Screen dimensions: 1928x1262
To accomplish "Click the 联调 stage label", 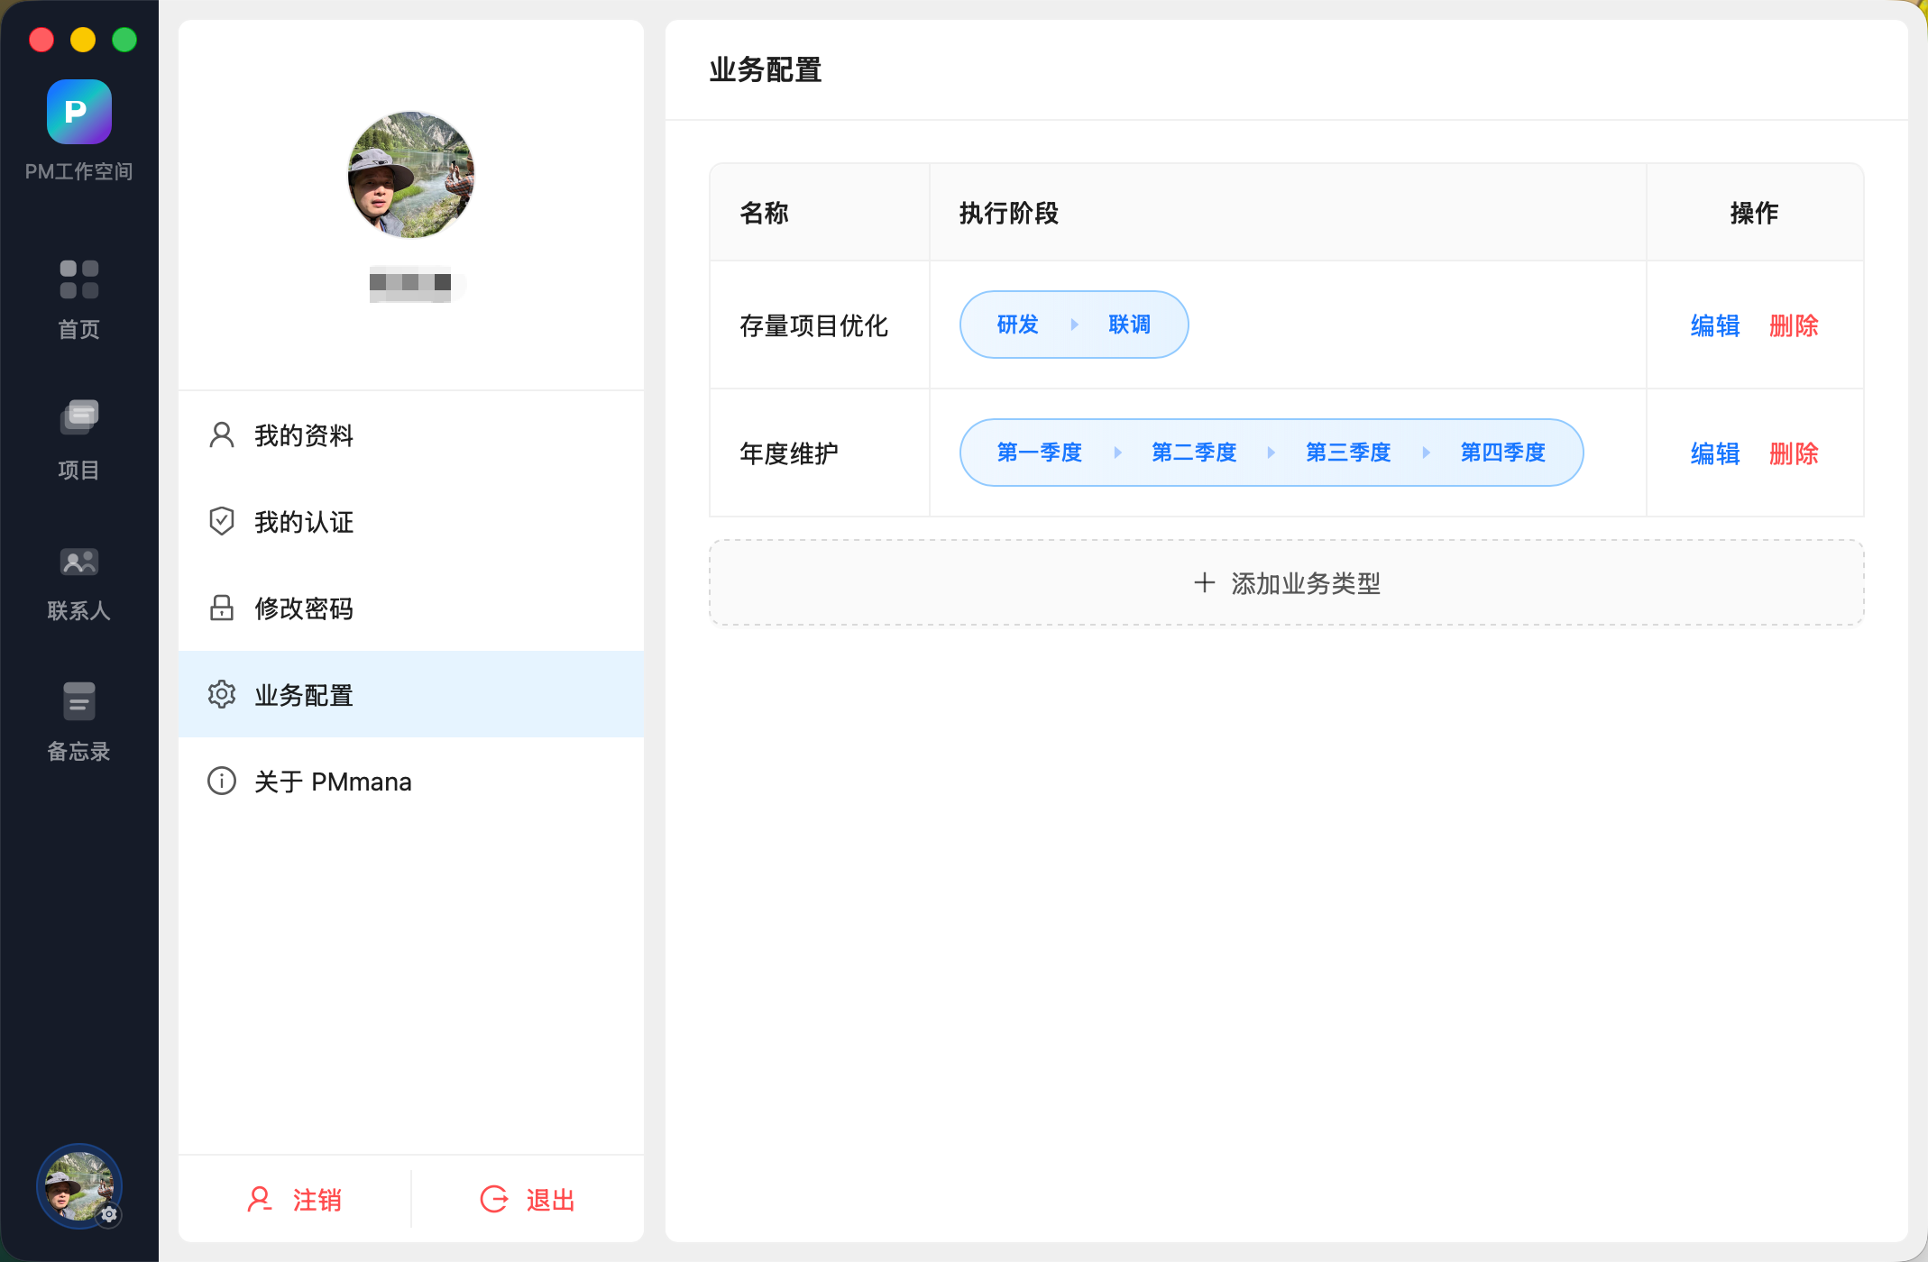I will 1130,325.
